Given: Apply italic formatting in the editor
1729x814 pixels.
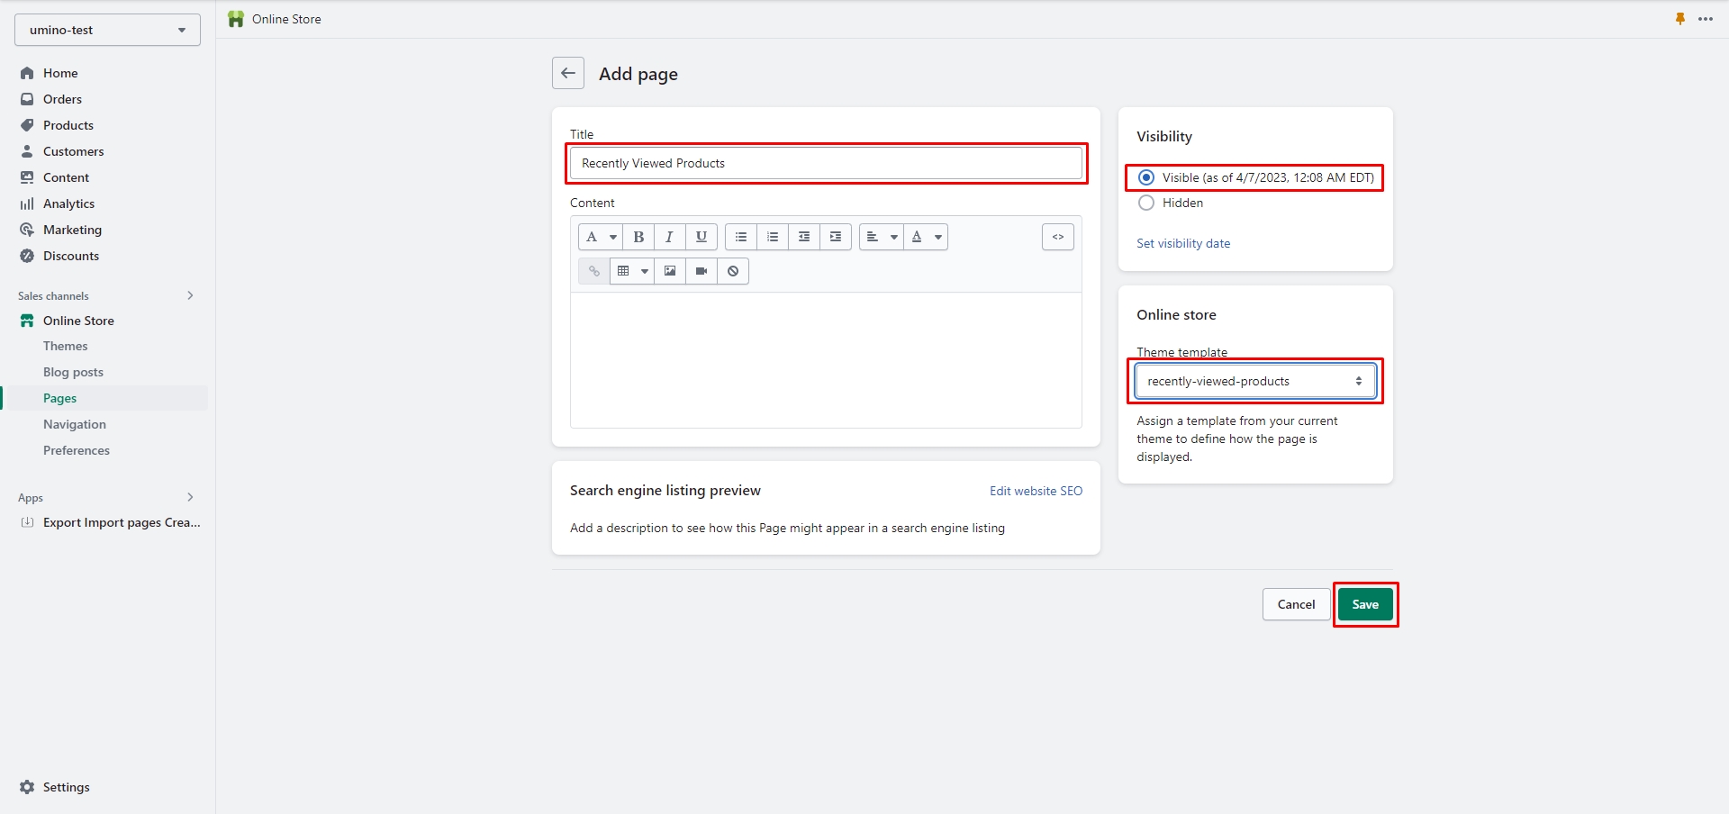Looking at the screenshot, I should tap(669, 237).
